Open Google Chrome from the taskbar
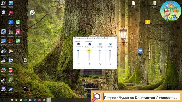 click(16, 100)
